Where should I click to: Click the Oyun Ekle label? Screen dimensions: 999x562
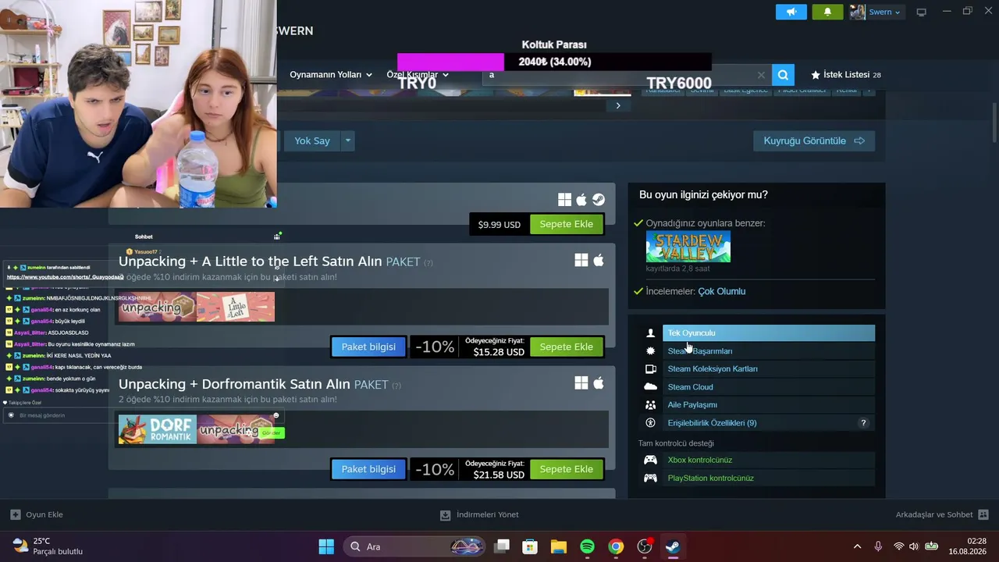(44, 515)
